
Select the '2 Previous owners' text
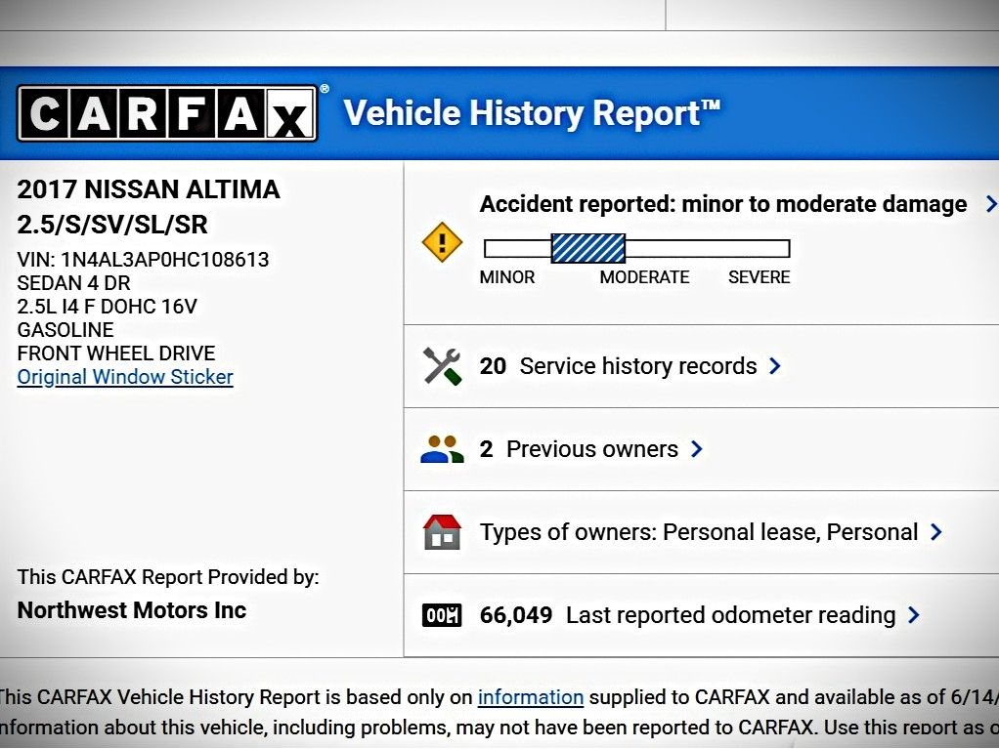[579, 449]
